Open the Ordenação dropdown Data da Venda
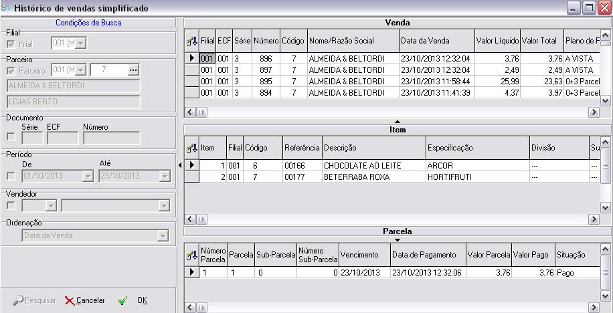 click(162, 235)
